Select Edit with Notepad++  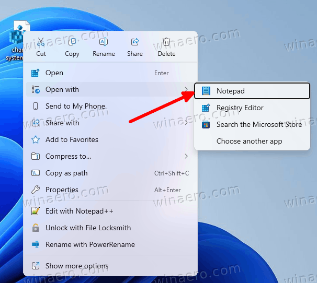click(110, 211)
